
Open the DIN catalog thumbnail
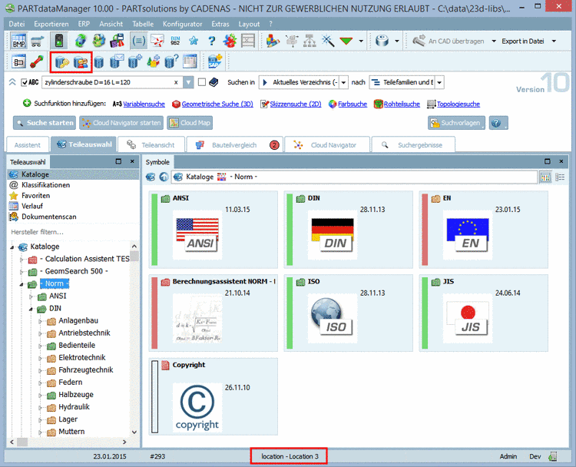click(348, 230)
